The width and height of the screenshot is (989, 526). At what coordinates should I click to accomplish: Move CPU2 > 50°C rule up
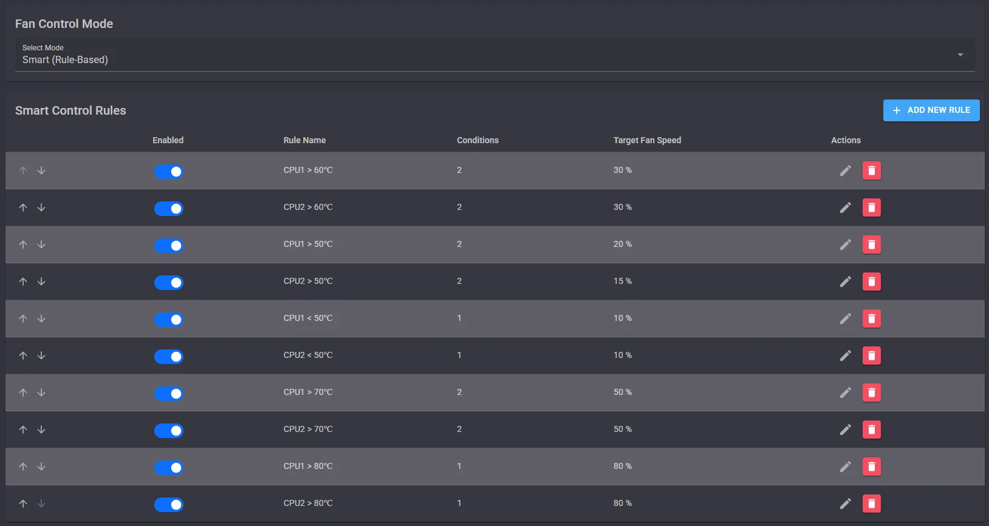coord(23,282)
